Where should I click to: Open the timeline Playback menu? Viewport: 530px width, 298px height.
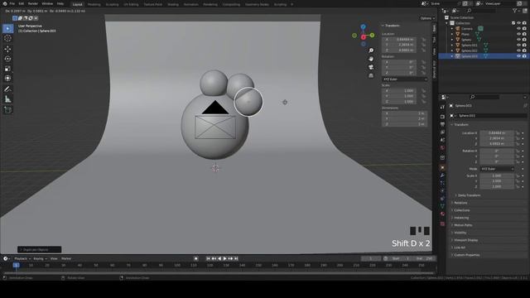[x=22, y=258]
